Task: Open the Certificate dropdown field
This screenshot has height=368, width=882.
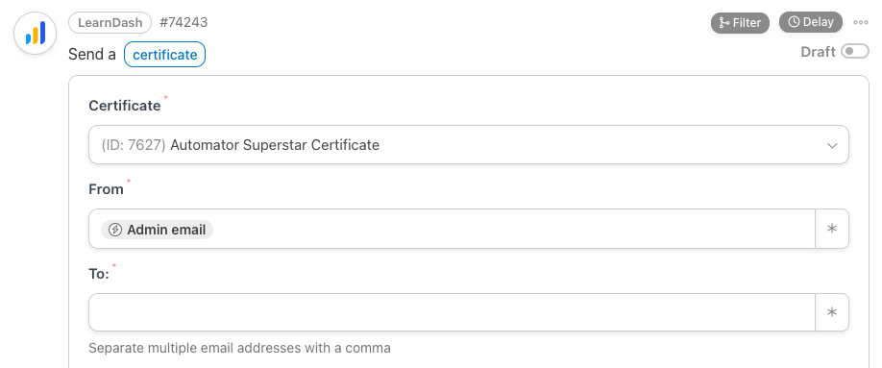Action: [x=469, y=145]
